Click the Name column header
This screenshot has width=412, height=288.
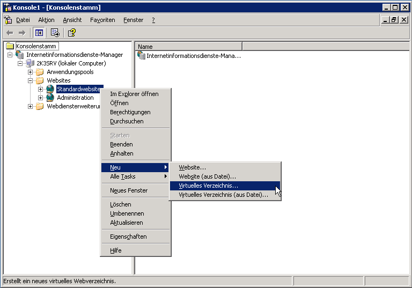point(189,47)
